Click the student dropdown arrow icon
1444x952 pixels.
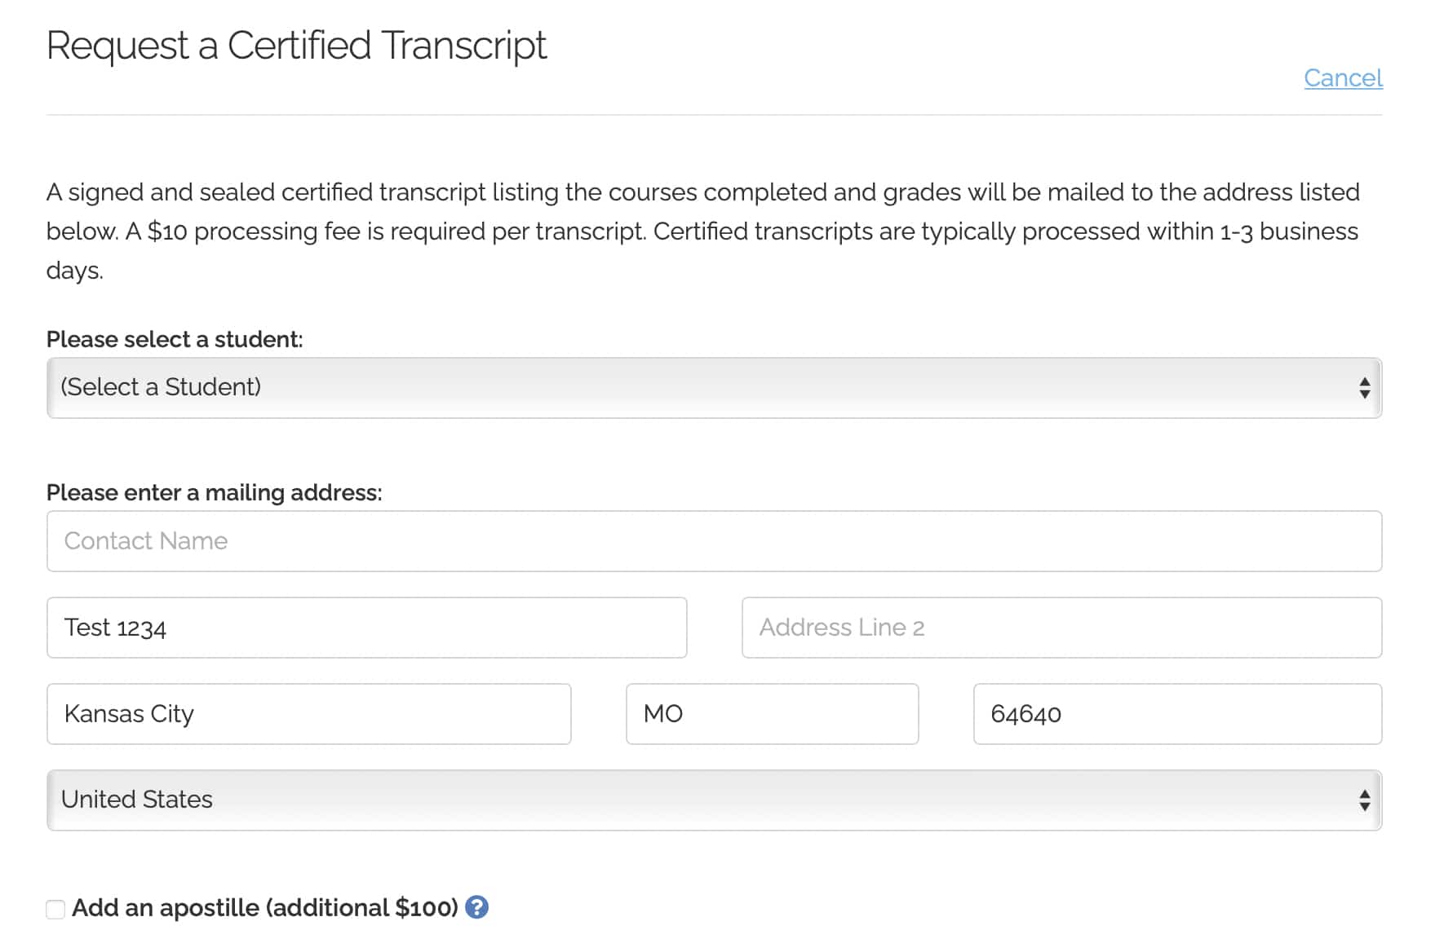[1365, 388]
